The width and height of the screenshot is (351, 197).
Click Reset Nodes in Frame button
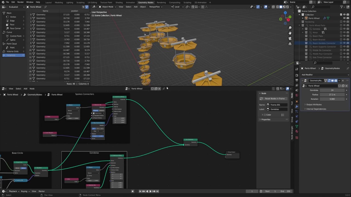274,99
